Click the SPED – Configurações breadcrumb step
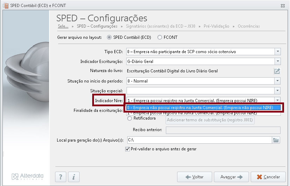Screen dimensions: 290x186 (x=97, y=26)
